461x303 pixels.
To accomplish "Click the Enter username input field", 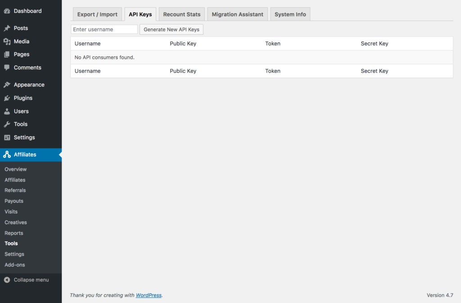I will point(104,29).
